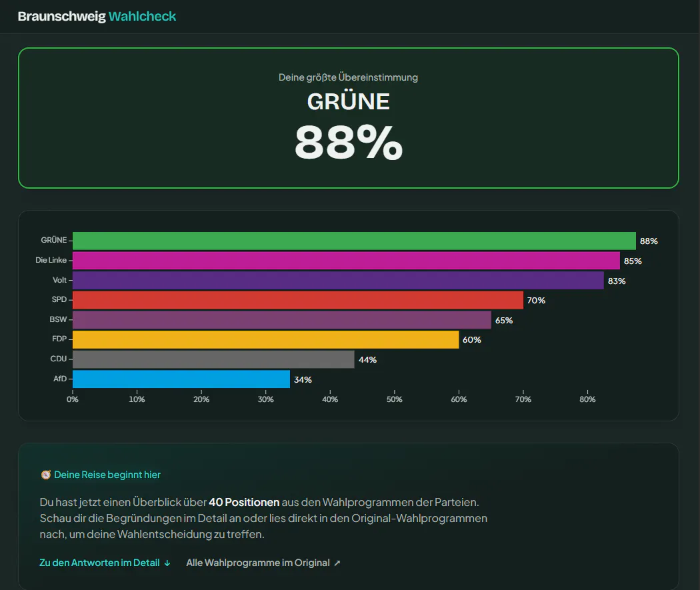Select the green GRÜNE bar

[354, 241]
